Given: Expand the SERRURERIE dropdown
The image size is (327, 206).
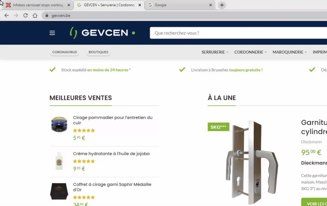Looking at the screenshot, I should click(x=215, y=52).
